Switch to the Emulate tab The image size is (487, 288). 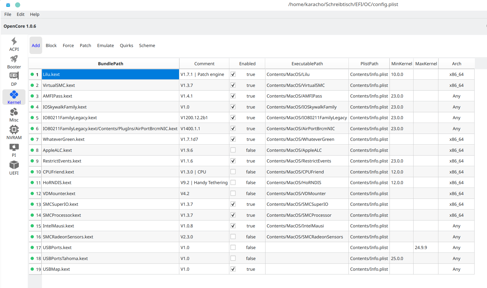point(105,46)
